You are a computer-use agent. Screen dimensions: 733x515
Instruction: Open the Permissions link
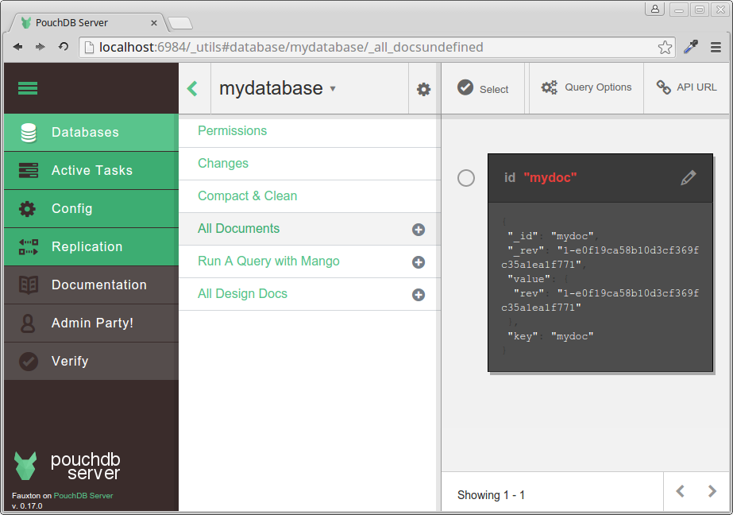point(232,130)
